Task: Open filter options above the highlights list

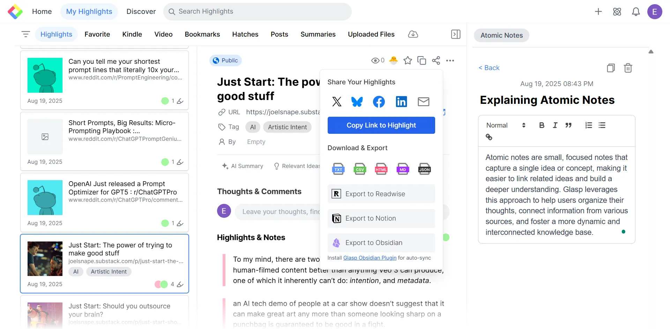Action: 25,34
